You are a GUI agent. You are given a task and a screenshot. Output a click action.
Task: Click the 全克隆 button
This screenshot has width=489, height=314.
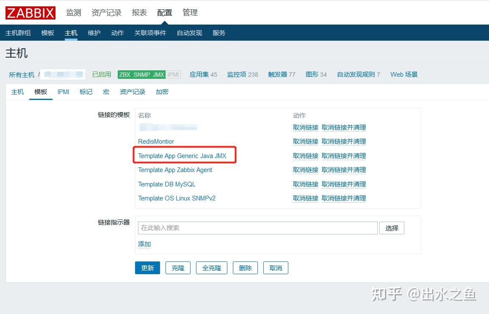point(211,267)
